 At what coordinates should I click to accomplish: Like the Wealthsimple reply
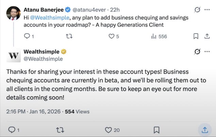pos(109,130)
